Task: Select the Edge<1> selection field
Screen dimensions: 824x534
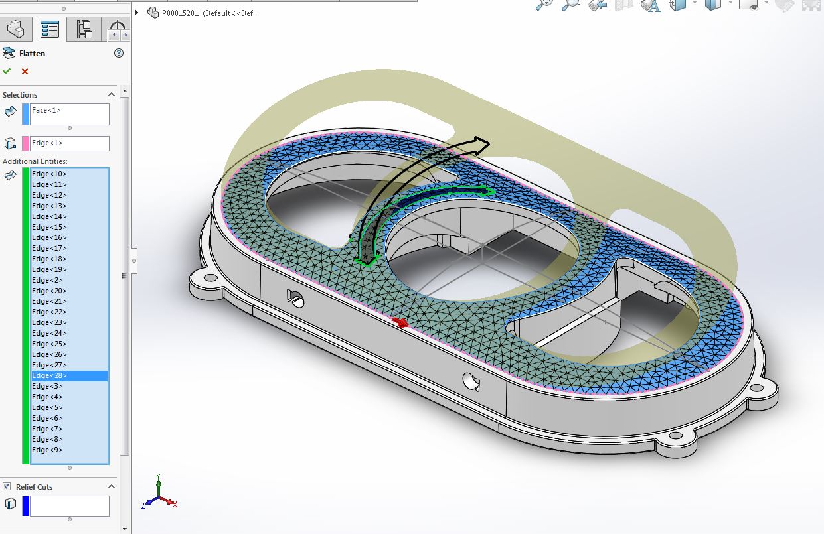Action: [70, 143]
